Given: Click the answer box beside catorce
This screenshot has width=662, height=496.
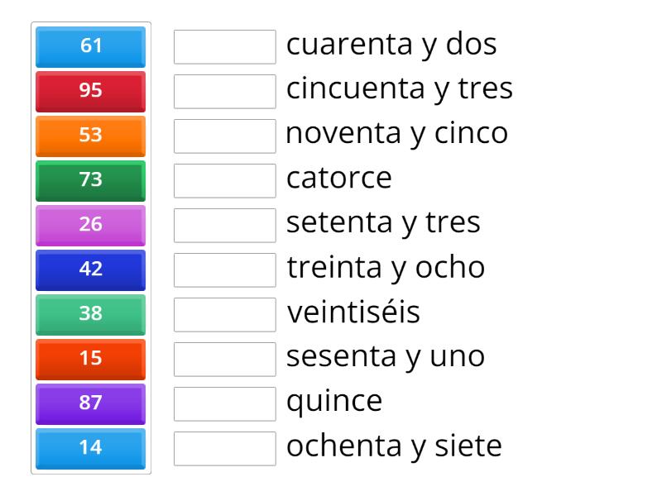Looking at the screenshot, I should point(224,180).
